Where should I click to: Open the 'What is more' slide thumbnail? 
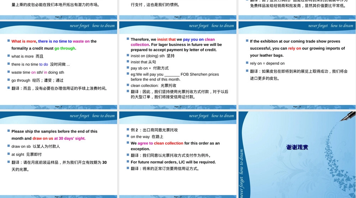59,66
